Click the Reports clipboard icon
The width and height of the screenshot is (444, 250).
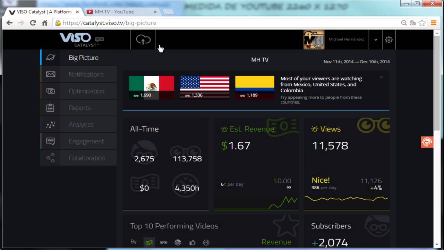[x=51, y=108]
